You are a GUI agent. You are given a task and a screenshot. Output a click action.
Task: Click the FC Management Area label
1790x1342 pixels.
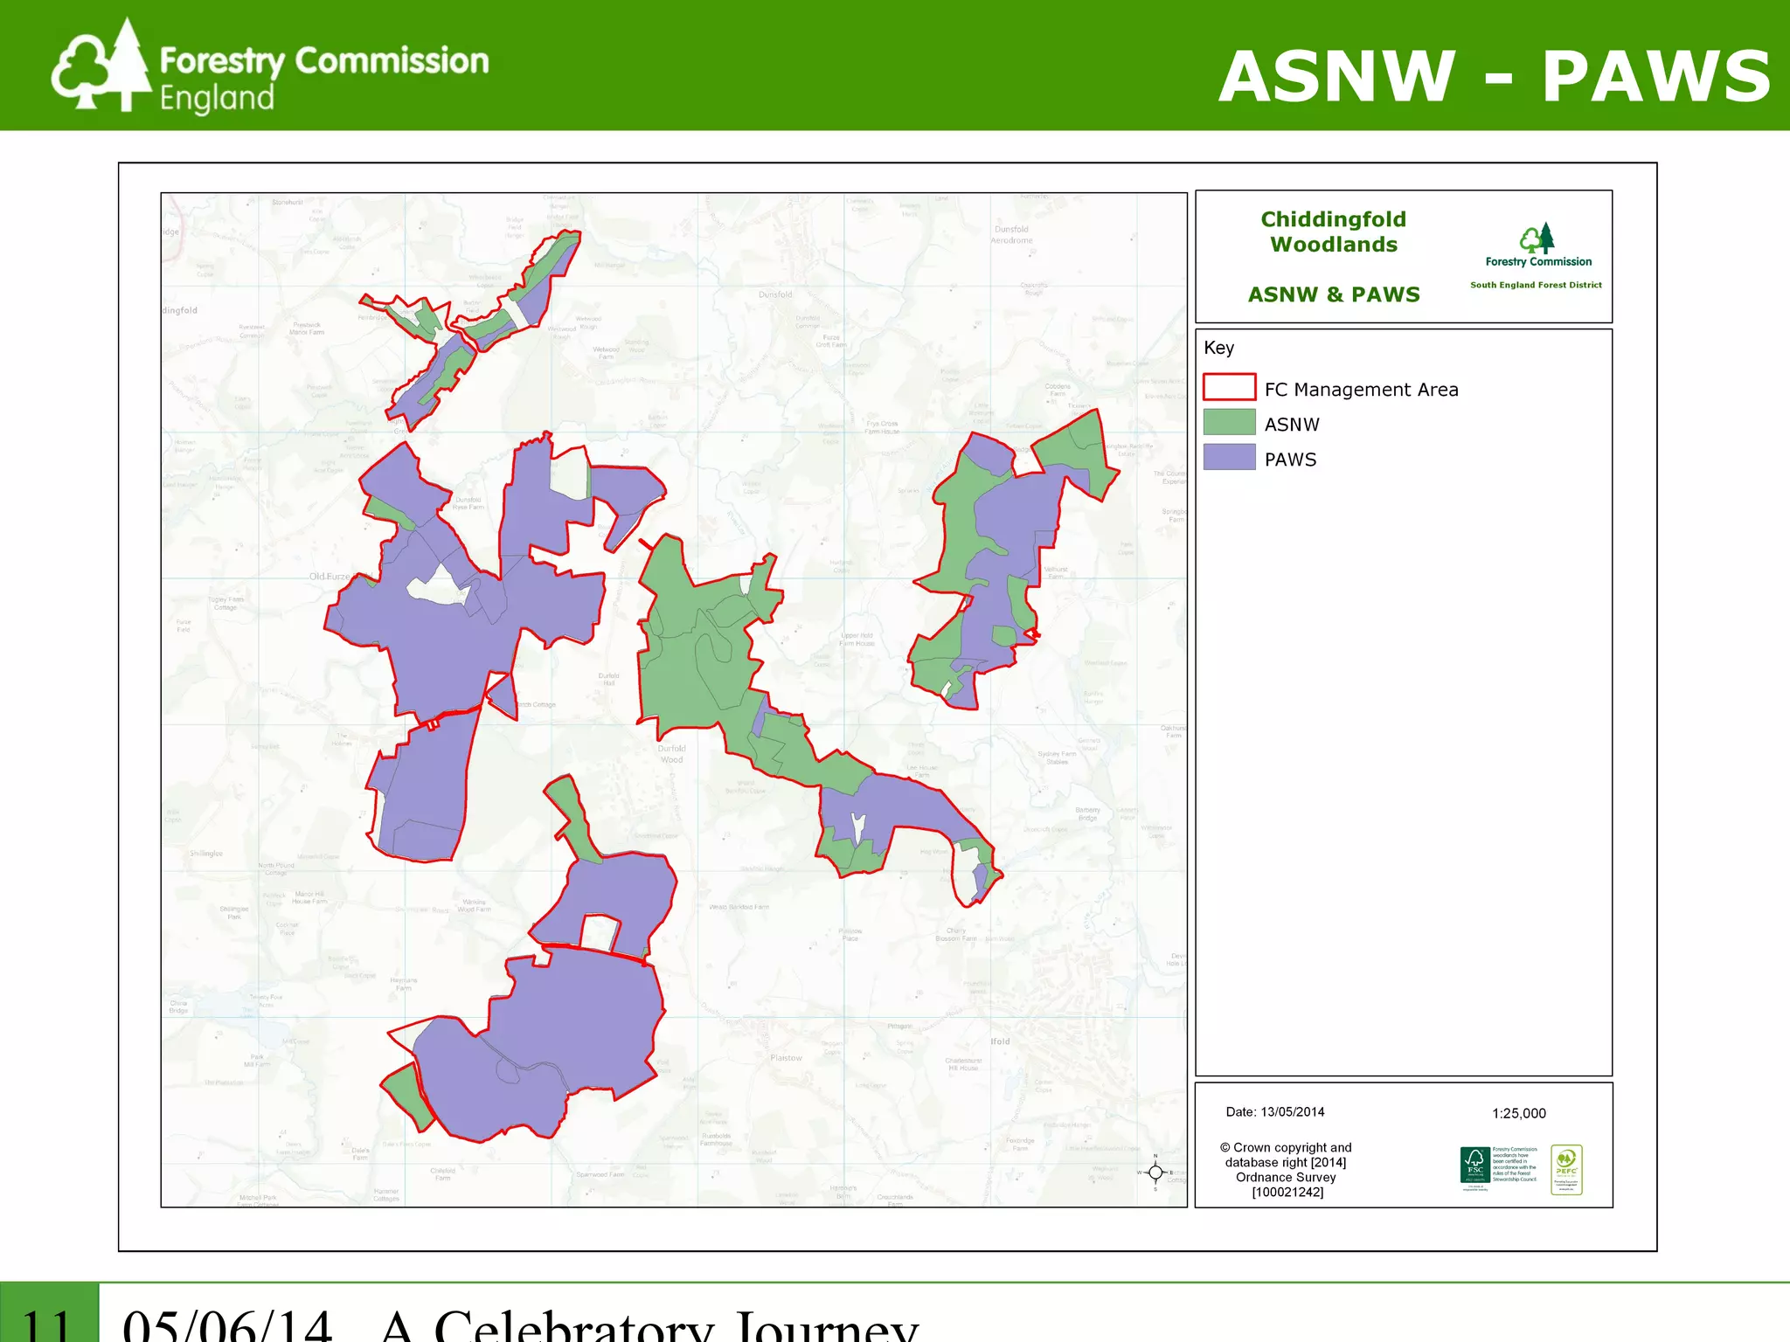[1361, 390]
